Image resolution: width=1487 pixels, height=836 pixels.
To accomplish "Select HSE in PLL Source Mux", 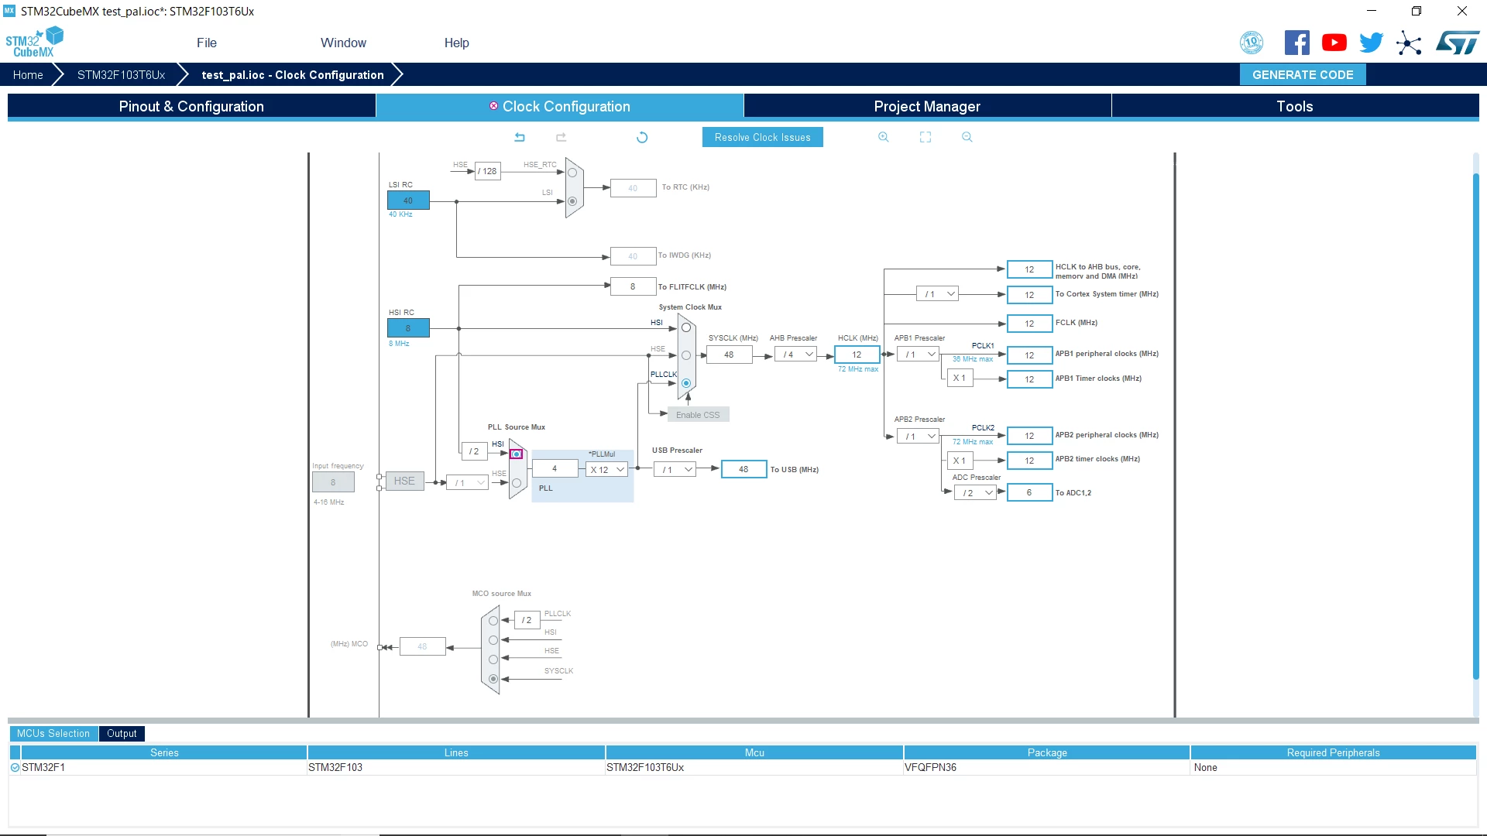I will click(x=517, y=483).
